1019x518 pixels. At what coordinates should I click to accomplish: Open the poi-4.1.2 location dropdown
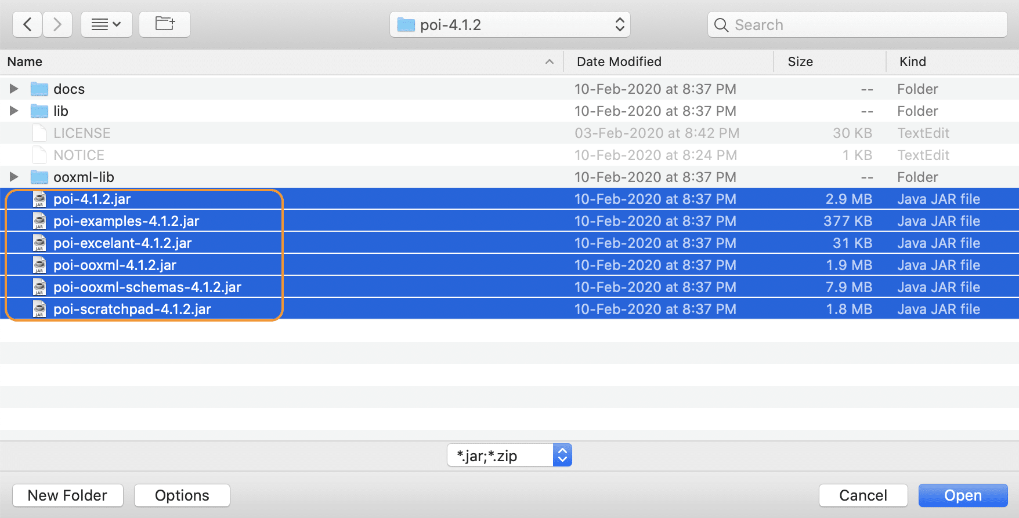510,25
